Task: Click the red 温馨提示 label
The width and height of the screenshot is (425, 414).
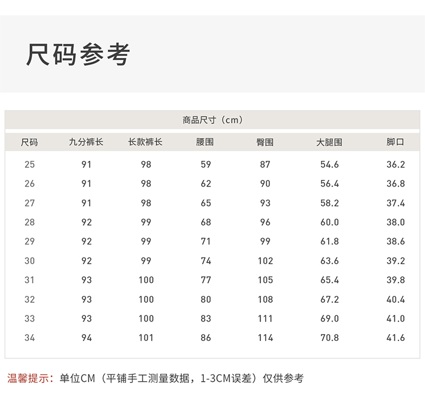Action: pos(31,378)
